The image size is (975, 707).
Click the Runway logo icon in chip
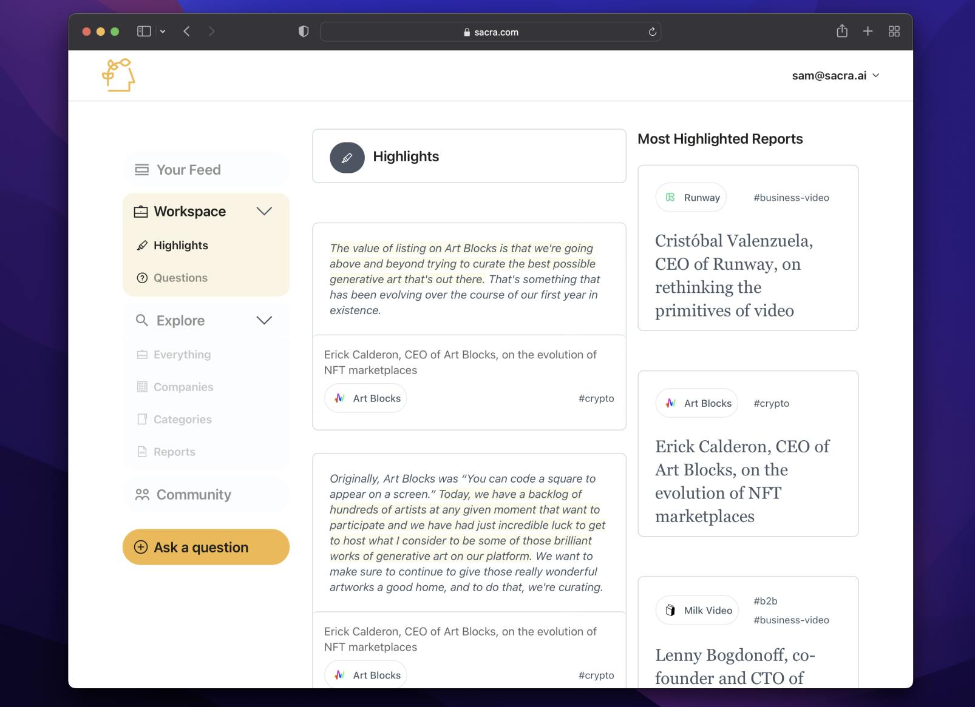670,197
